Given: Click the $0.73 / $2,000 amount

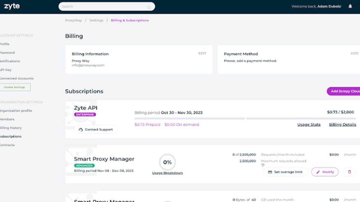Looking at the screenshot, I should [x=340, y=112].
